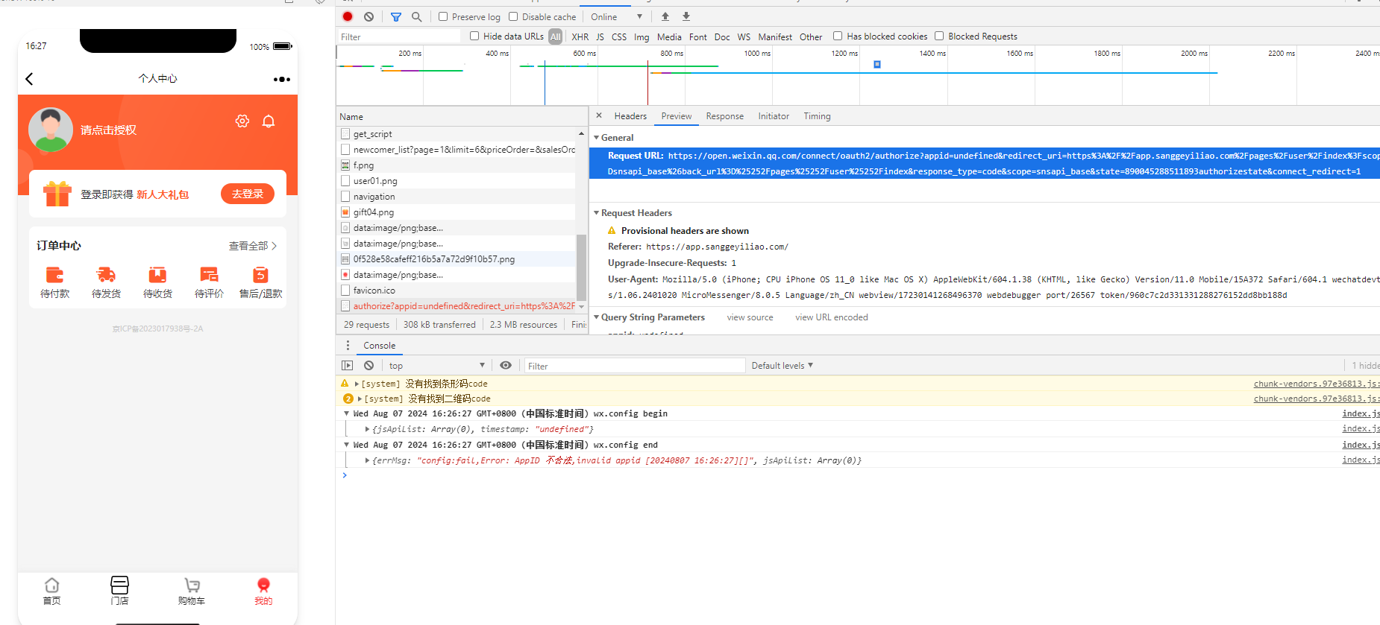This screenshot has width=1380, height=625.
Task: Import HAR file upload arrow
Action: coord(665,16)
